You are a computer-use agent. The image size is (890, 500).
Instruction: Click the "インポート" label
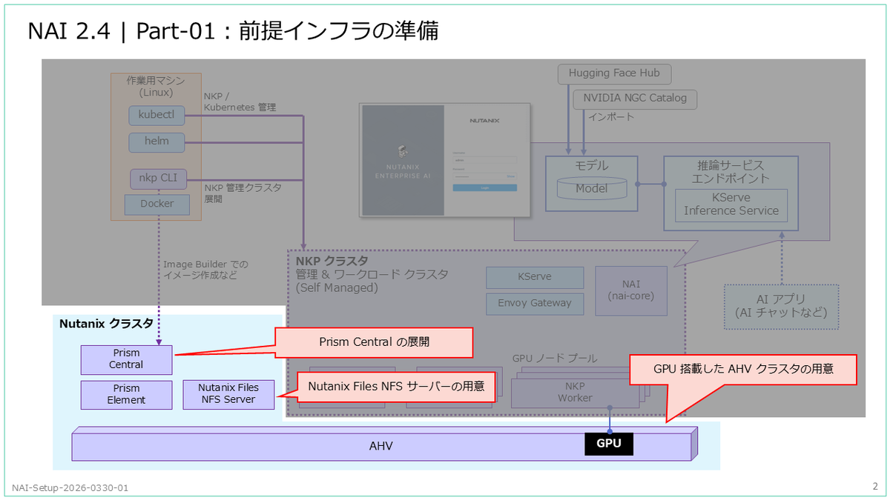[x=611, y=117]
